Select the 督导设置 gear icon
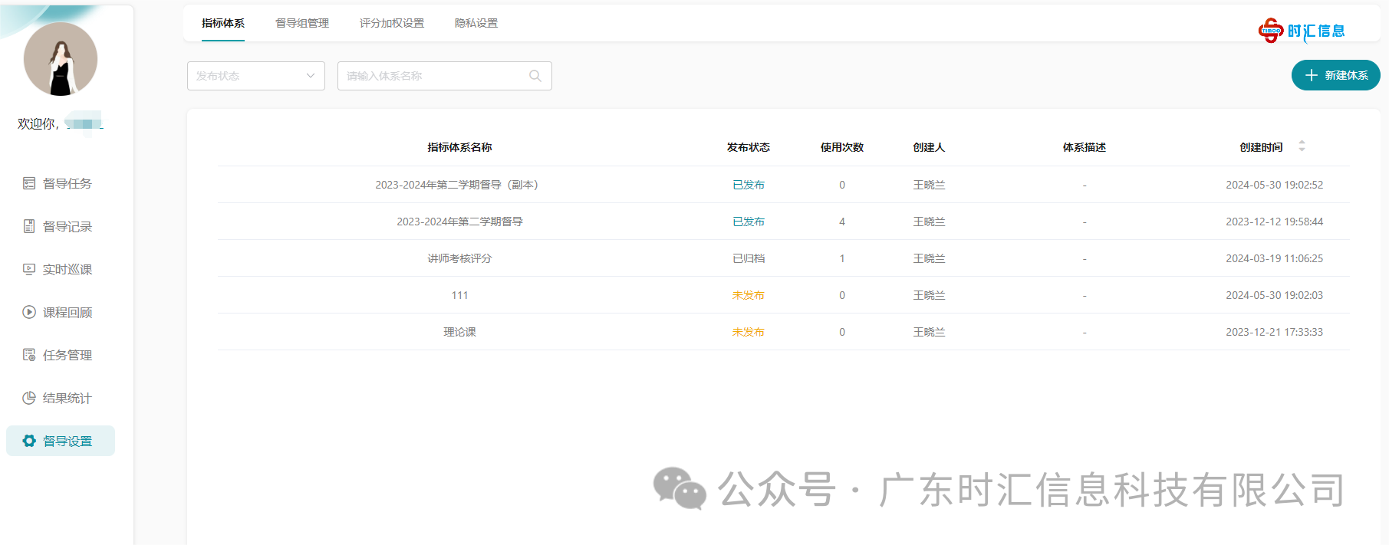The image size is (1389, 545). 29,441
